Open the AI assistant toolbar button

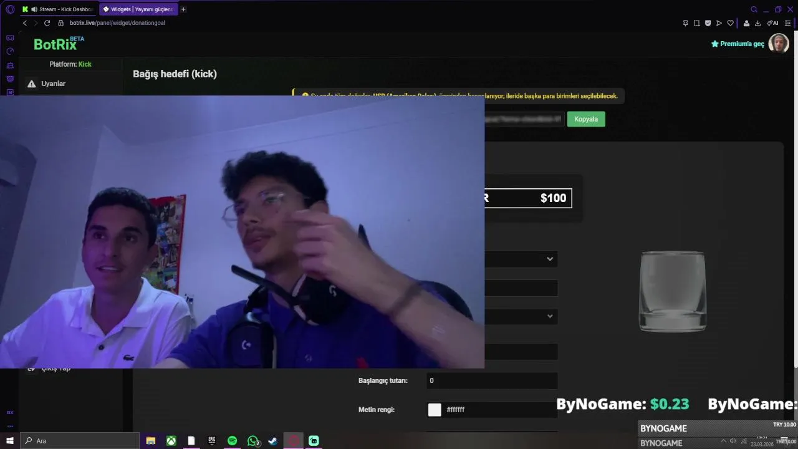tap(772, 23)
